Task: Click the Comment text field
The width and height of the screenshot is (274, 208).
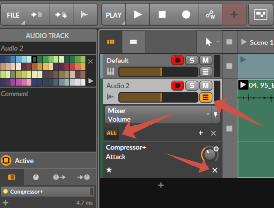Action: [48, 120]
